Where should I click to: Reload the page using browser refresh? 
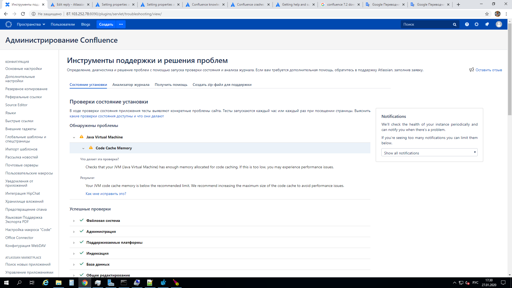23,14
